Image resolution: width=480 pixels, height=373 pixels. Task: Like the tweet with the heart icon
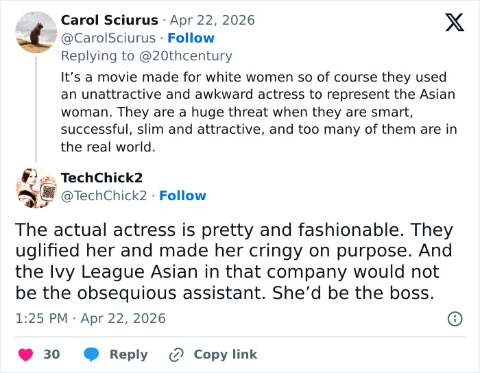click(26, 354)
